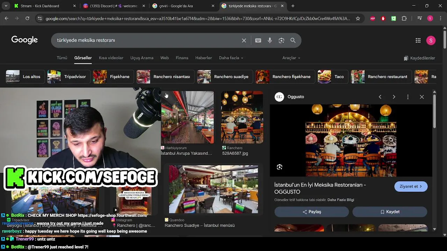Image resolution: width=447 pixels, height=251 pixels.
Task: Clear the search box text
Action: click(x=244, y=40)
